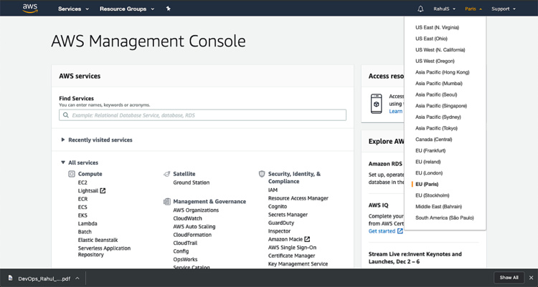Click external link icon beside Lightsail
This screenshot has height=287, width=538.
pyautogui.click(x=103, y=191)
